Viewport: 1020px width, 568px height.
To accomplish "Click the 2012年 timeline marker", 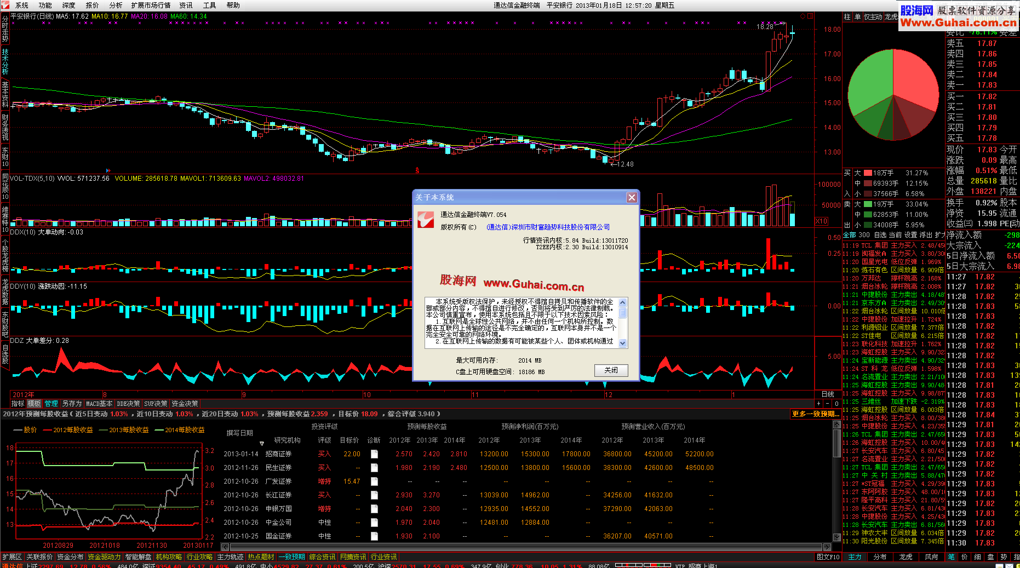I will (x=24, y=395).
